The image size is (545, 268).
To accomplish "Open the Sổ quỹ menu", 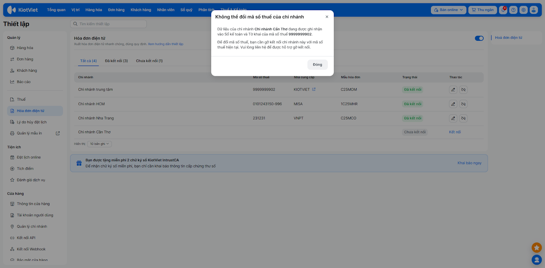I will coord(186,10).
